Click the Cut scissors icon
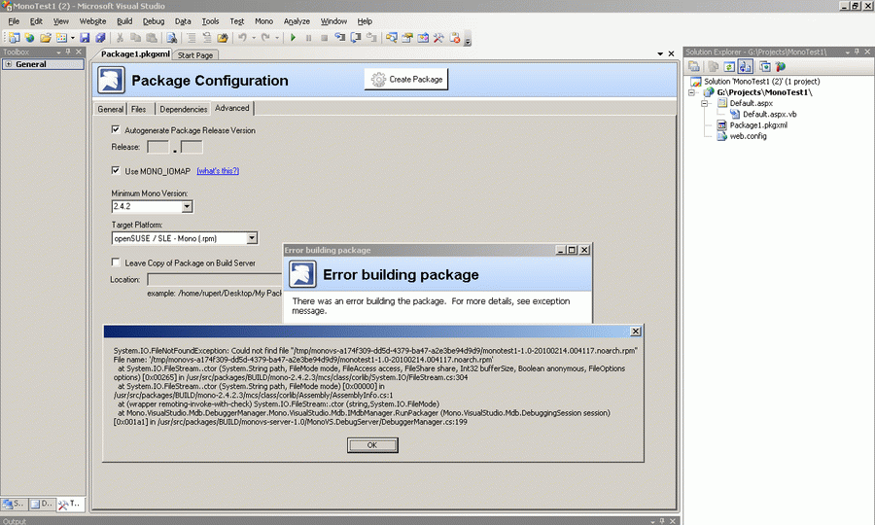The width and height of the screenshot is (875, 525). click(x=120, y=38)
